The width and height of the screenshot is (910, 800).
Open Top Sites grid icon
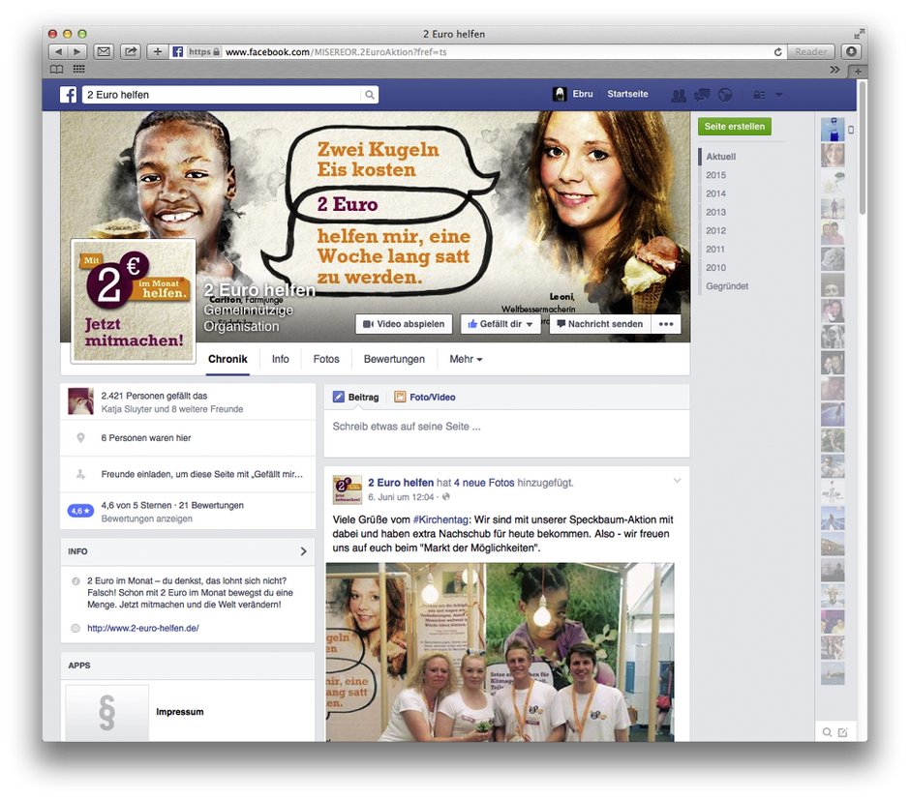79,70
